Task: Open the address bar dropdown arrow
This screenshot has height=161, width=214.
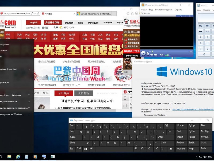Action: [x=35, y=13]
